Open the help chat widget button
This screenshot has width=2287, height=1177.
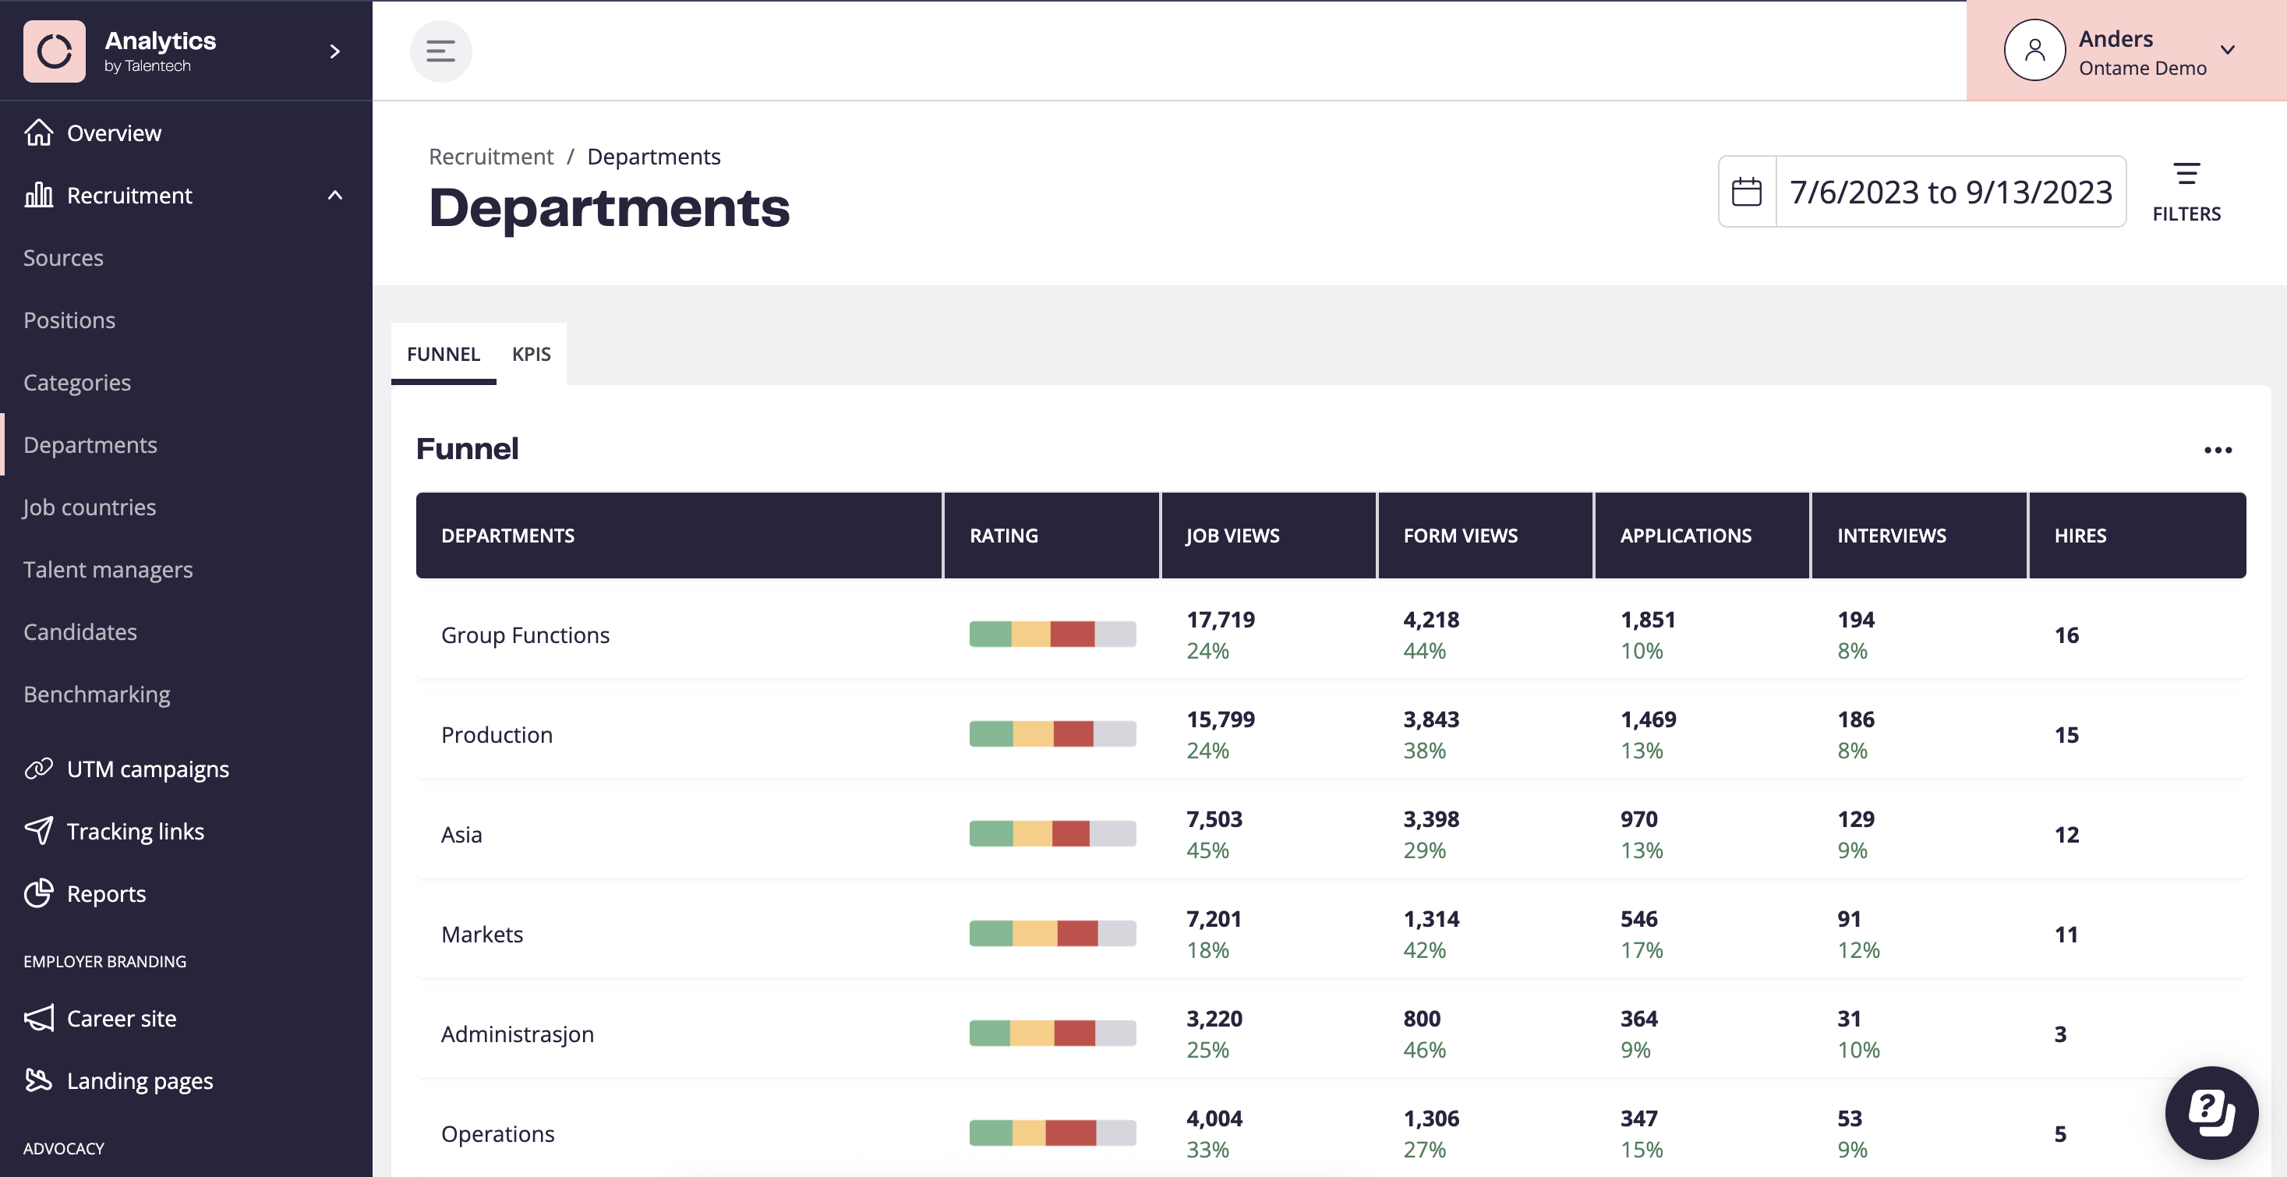[2211, 1112]
